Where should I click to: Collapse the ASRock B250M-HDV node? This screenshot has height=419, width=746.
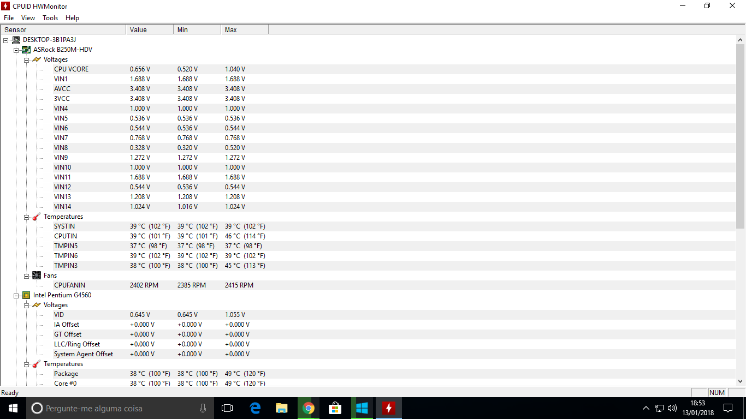16,50
